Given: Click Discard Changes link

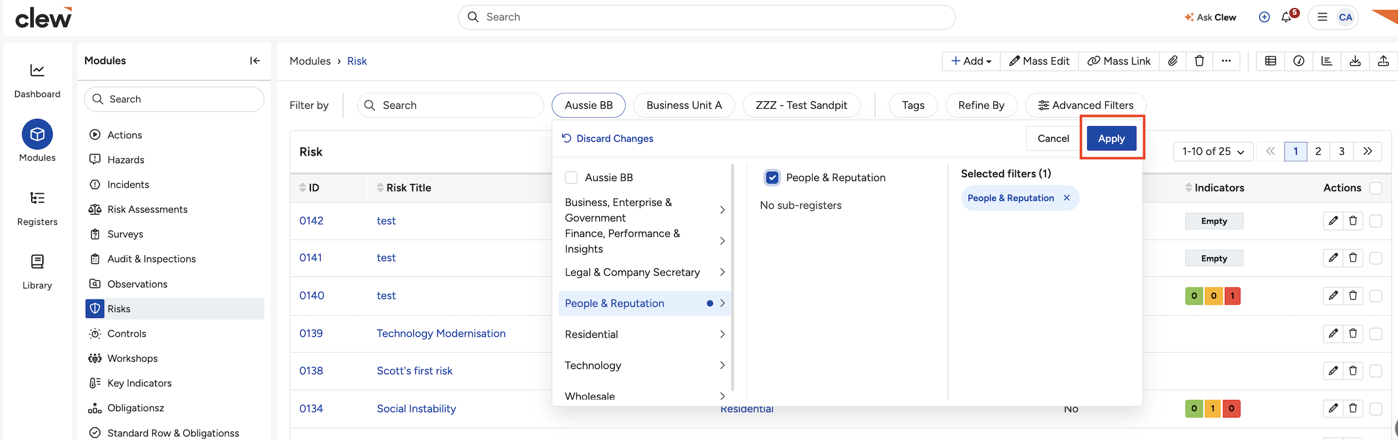Looking at the screenshot, I should click(607, 139).
